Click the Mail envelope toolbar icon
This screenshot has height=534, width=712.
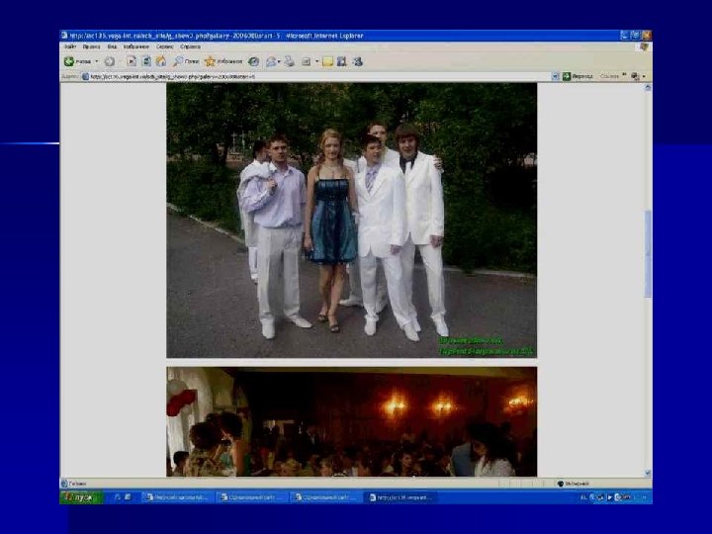point(271,61)
